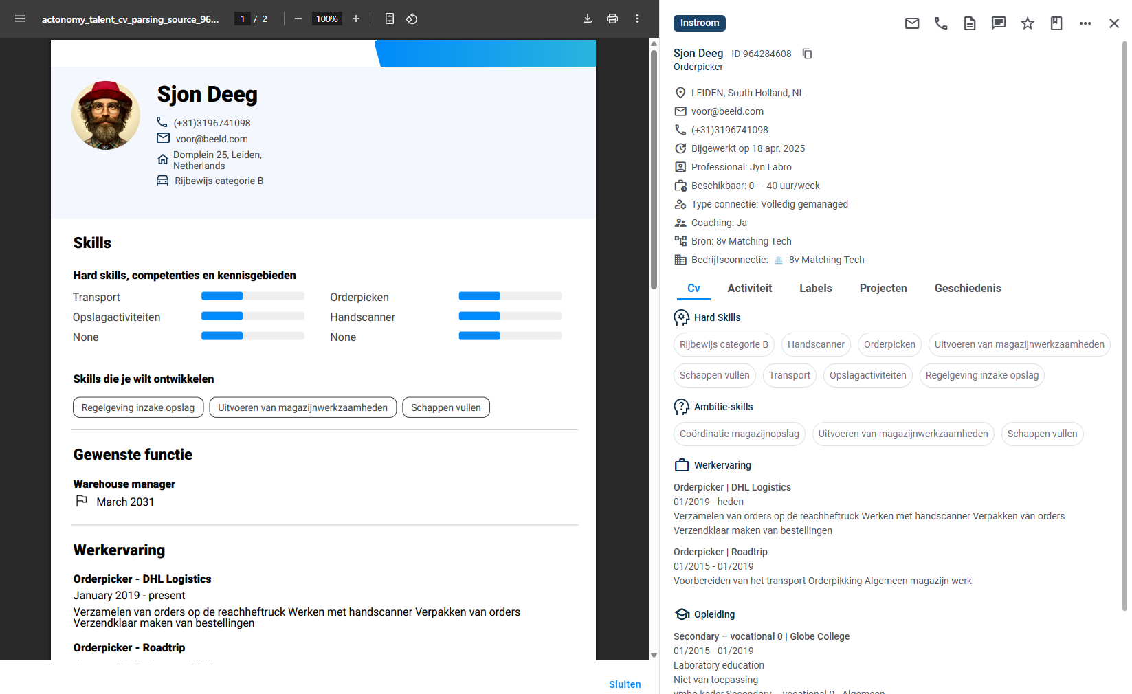Open more candidate actions ellipsis menu
The width and height of the screenshot is (1132, 694).
click(1085, 23)
